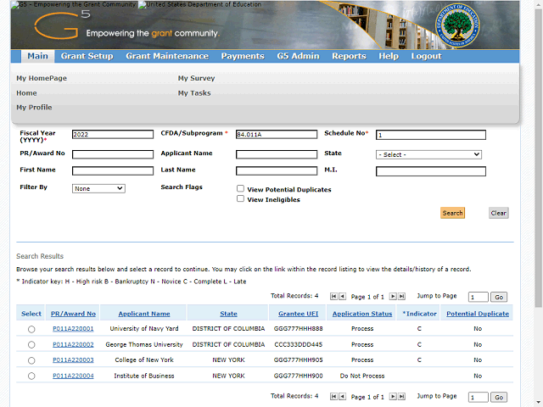543x407 pixels.
Task: Open award link P011A220003
Action: point(73,360)
